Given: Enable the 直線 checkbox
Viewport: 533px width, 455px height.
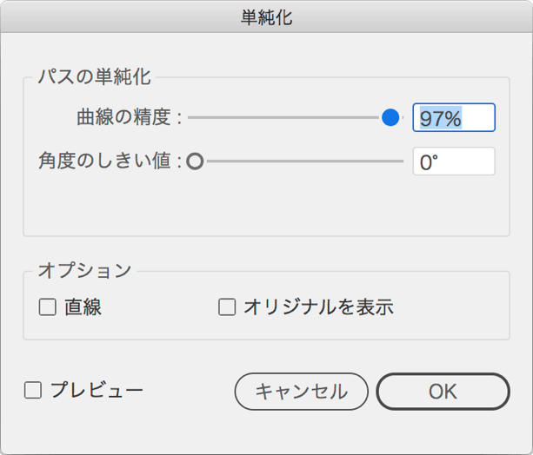Looking at the screenshot, I should coord(47,307).
